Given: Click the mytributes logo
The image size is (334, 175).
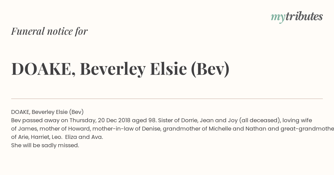Looking at the screenshot, I should [297, 17].
